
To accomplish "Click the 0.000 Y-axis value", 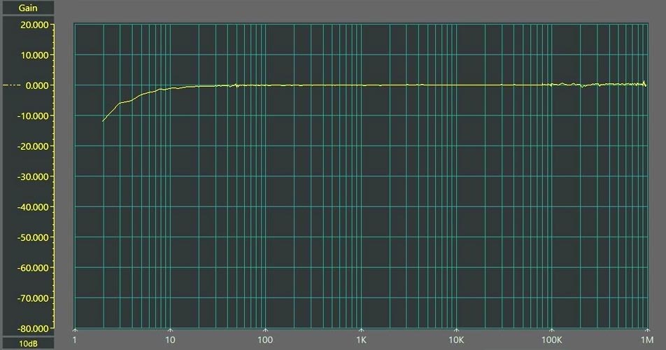I will [36, 85].
